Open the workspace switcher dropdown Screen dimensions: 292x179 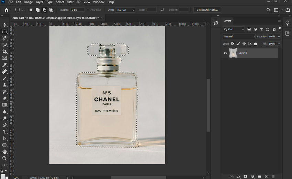pos(278,10)
